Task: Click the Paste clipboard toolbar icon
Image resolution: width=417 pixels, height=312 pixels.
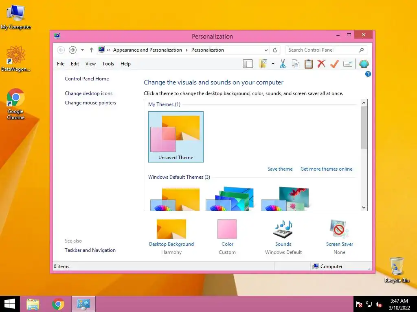Action: (x=309, y=64)
